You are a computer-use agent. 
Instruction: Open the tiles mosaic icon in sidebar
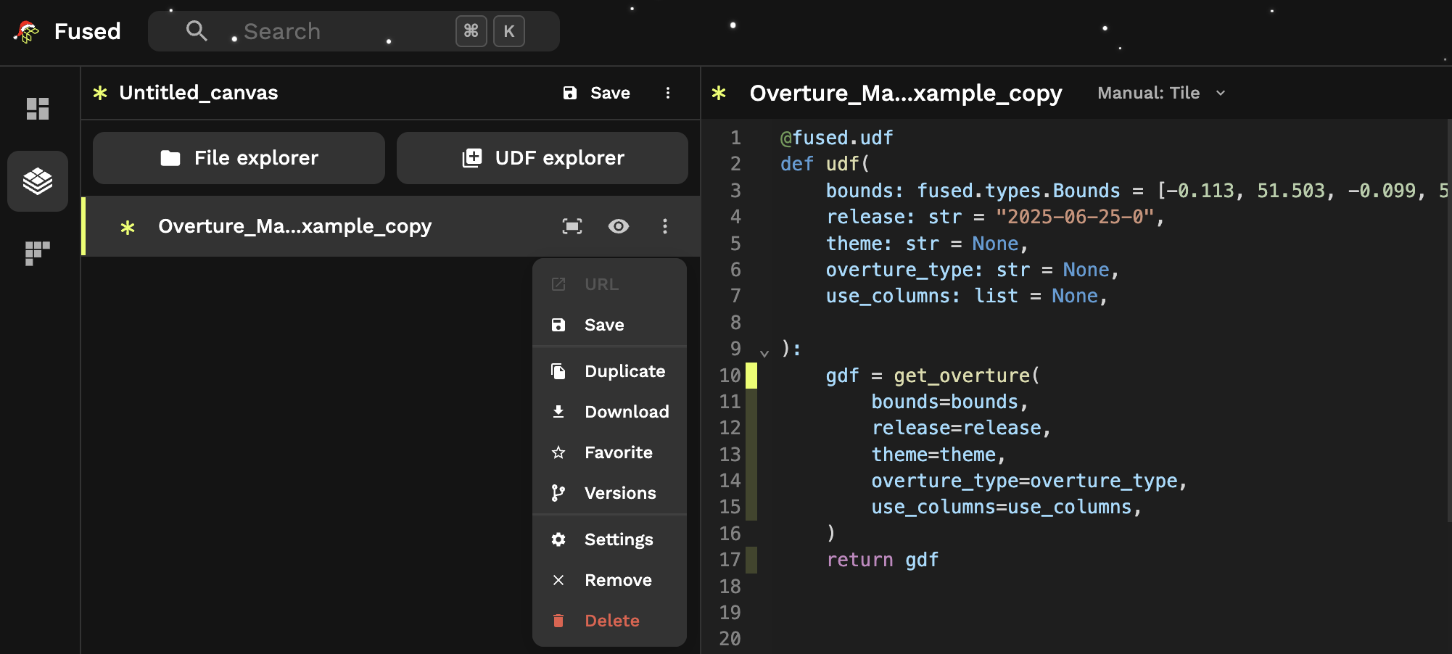coord(38,253)
